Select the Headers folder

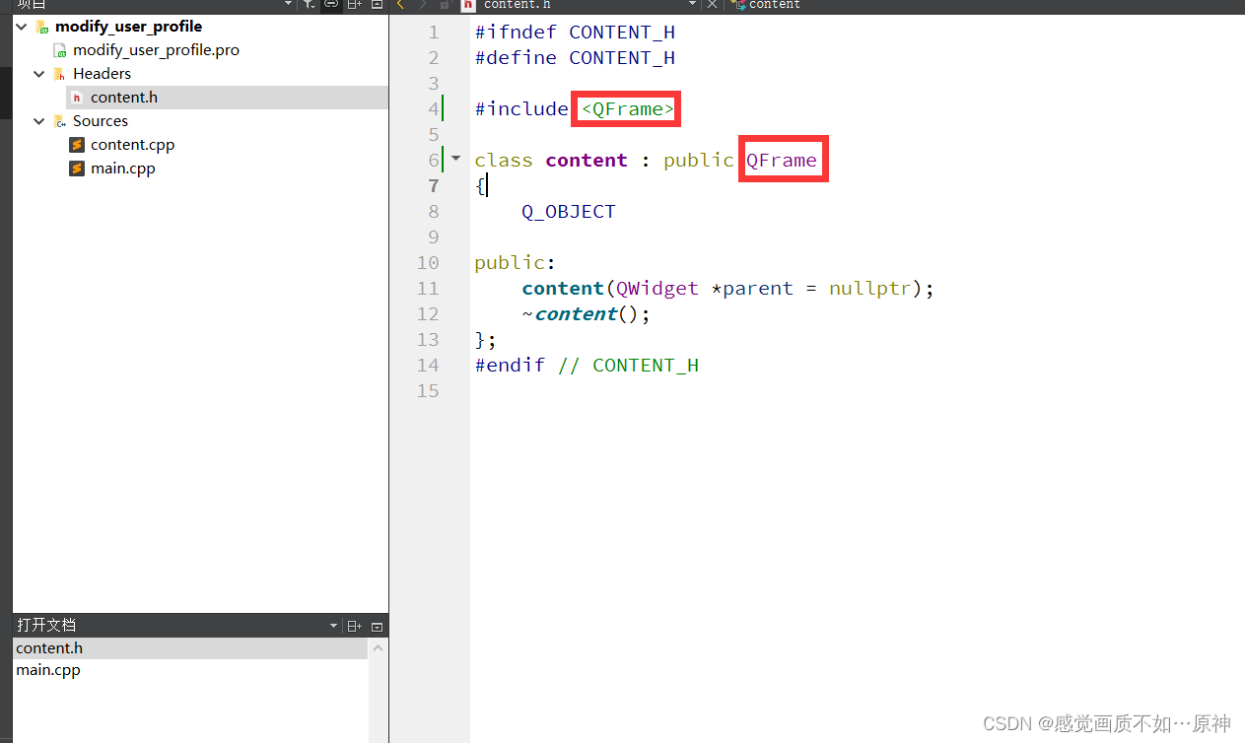(x=102, y=74)
